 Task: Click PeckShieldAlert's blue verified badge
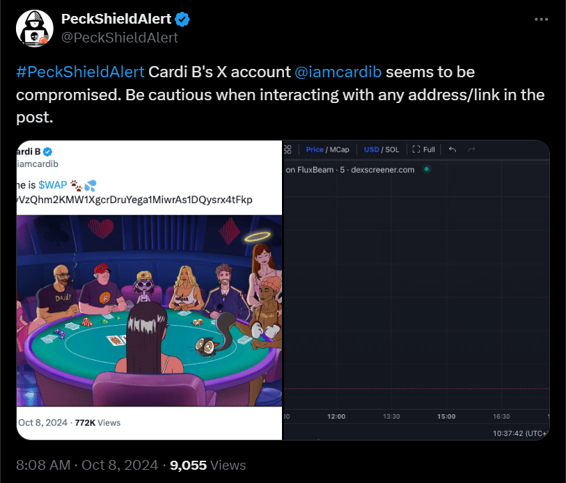click(182, 19)
